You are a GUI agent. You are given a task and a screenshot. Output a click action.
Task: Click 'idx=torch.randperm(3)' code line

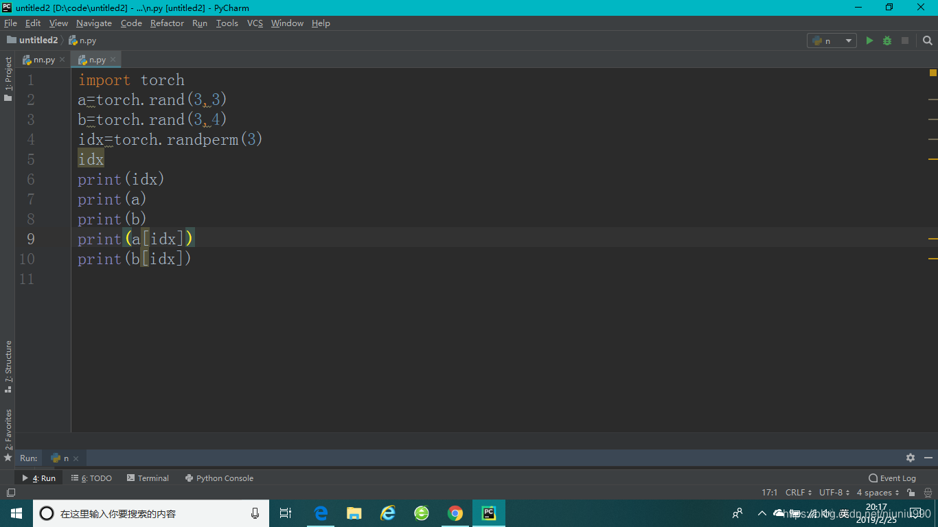pyautogui.click(x=170, y=139)
